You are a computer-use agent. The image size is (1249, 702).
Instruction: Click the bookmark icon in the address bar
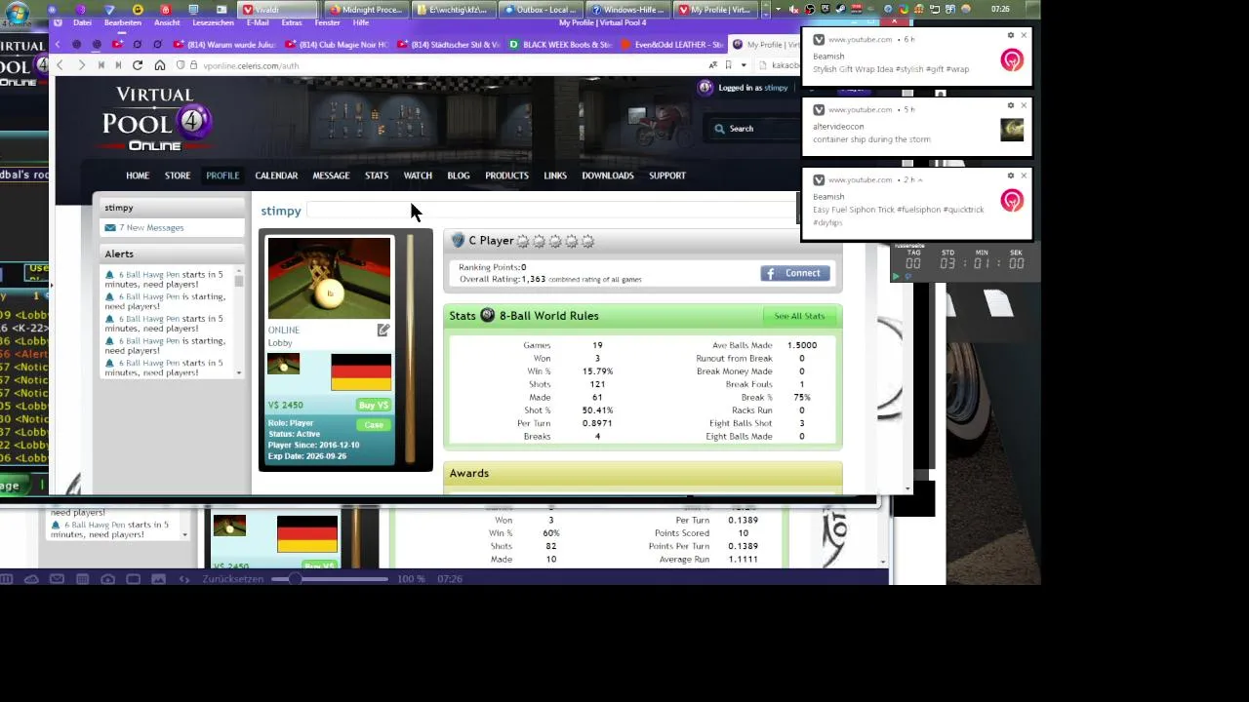728,65
